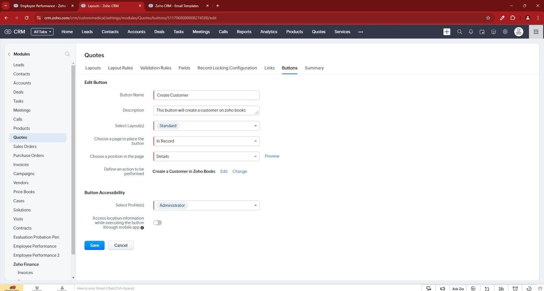Open Analytics in the top navigation
The height and width of the screenshot is (291, 544).
coord(269,32)
